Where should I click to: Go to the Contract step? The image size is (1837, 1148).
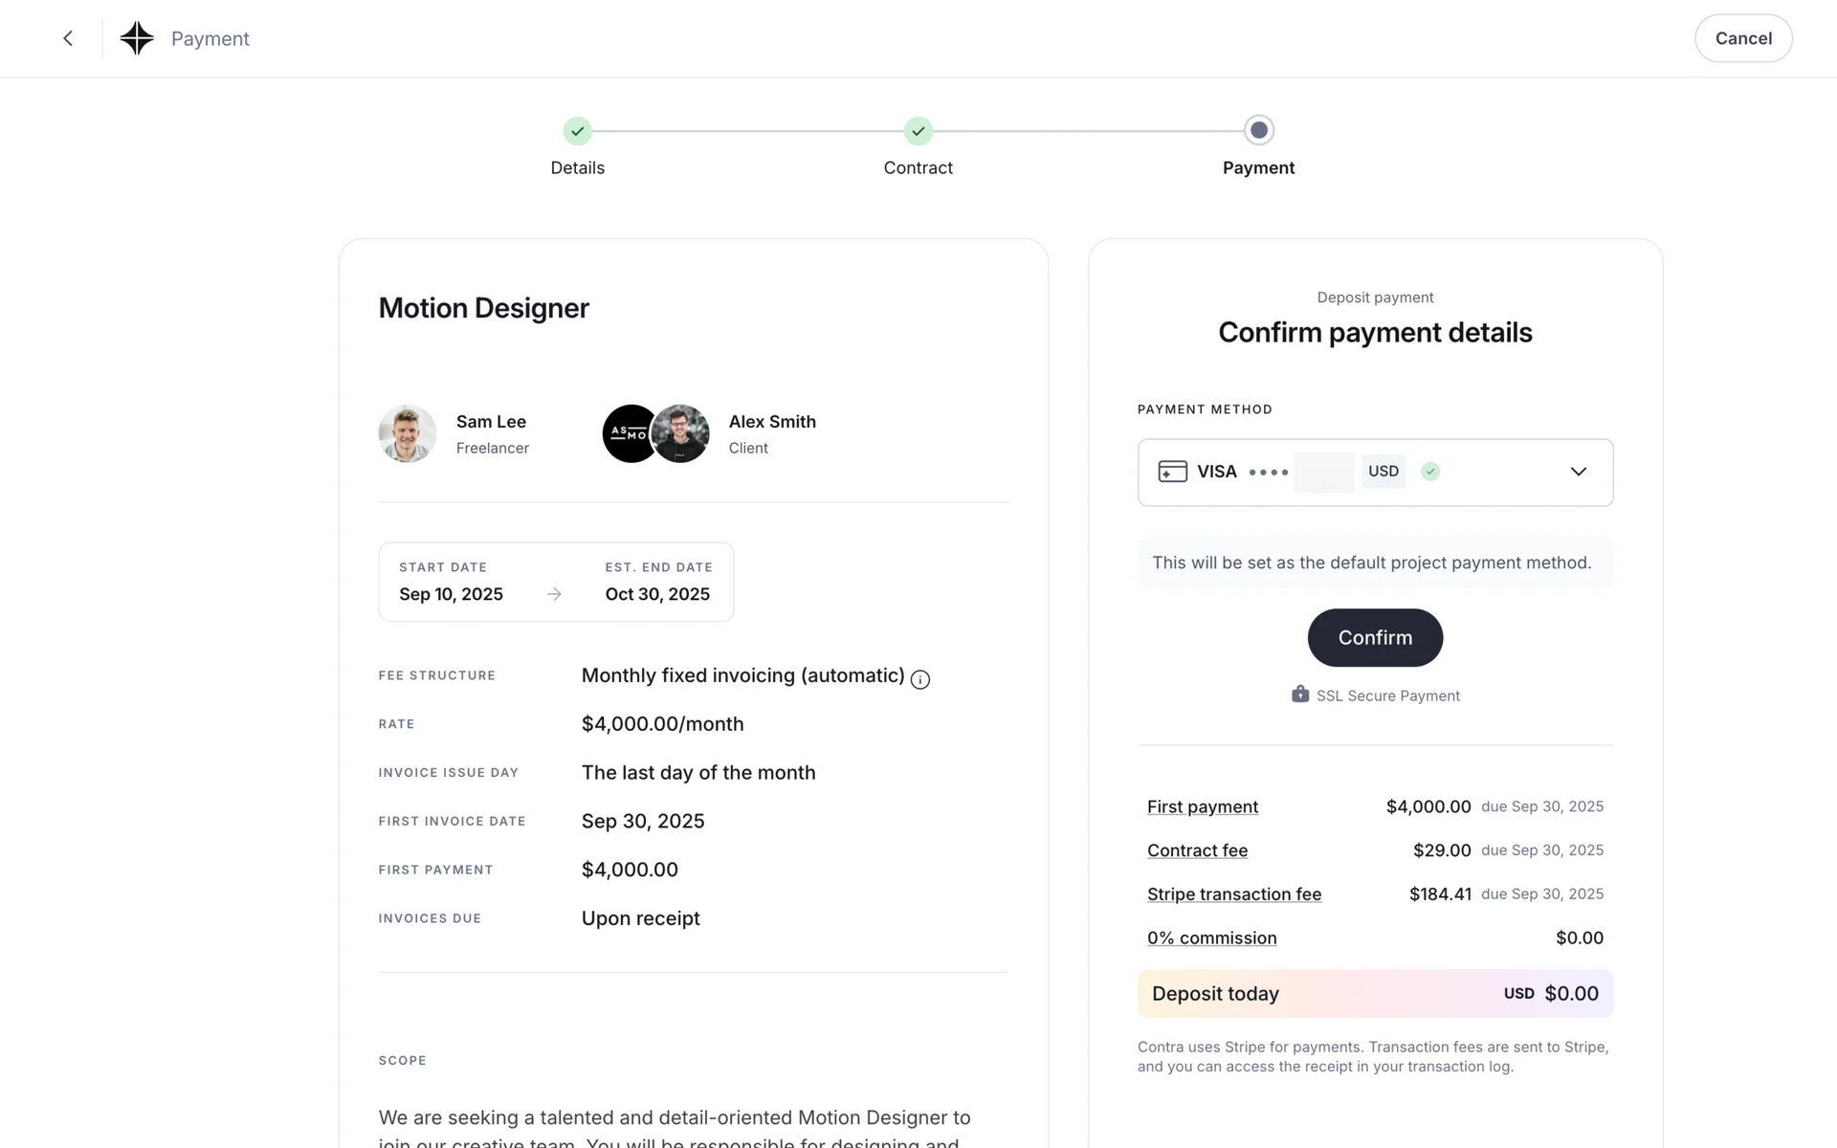point(918,131)
